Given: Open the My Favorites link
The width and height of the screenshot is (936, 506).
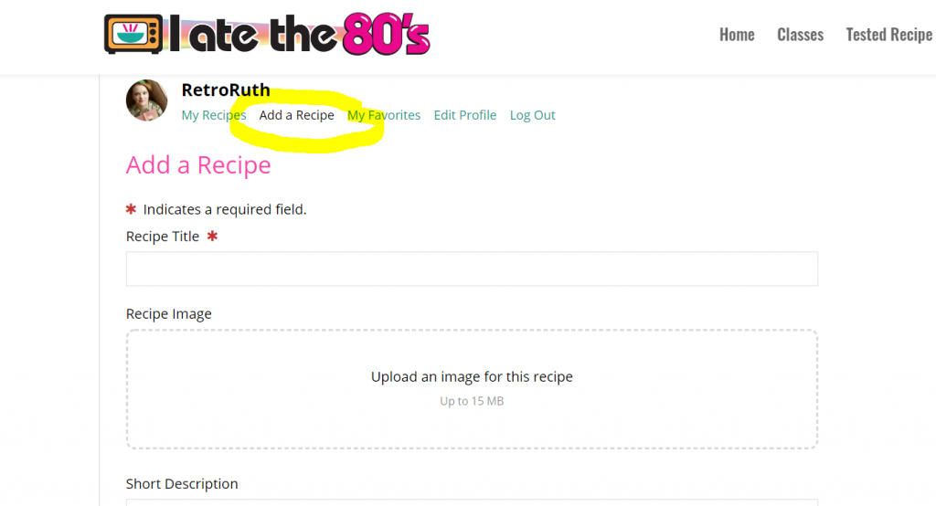Looking at the screenshot, I should [384, 115].
